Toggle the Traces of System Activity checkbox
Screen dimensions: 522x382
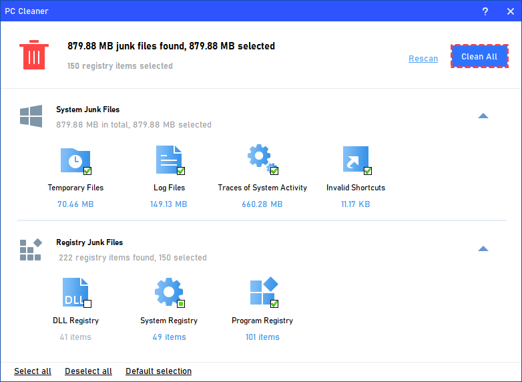click(274, 171)
